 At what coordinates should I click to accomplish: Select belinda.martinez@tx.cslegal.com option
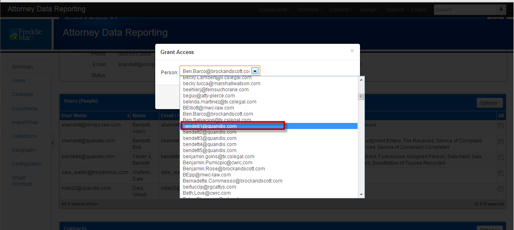tap(269, 102)
